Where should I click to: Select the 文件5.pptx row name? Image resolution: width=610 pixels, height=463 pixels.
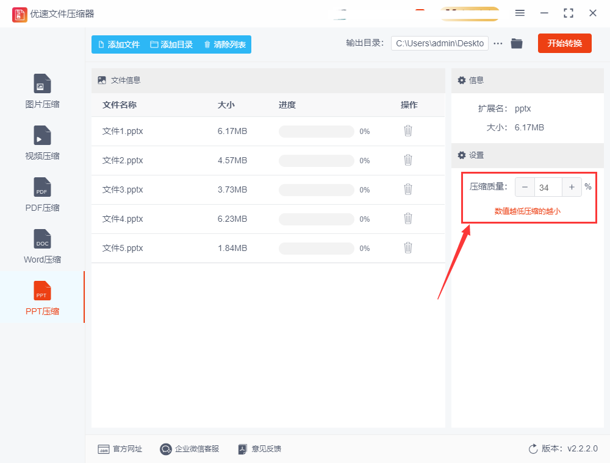(x=123, y=248)
